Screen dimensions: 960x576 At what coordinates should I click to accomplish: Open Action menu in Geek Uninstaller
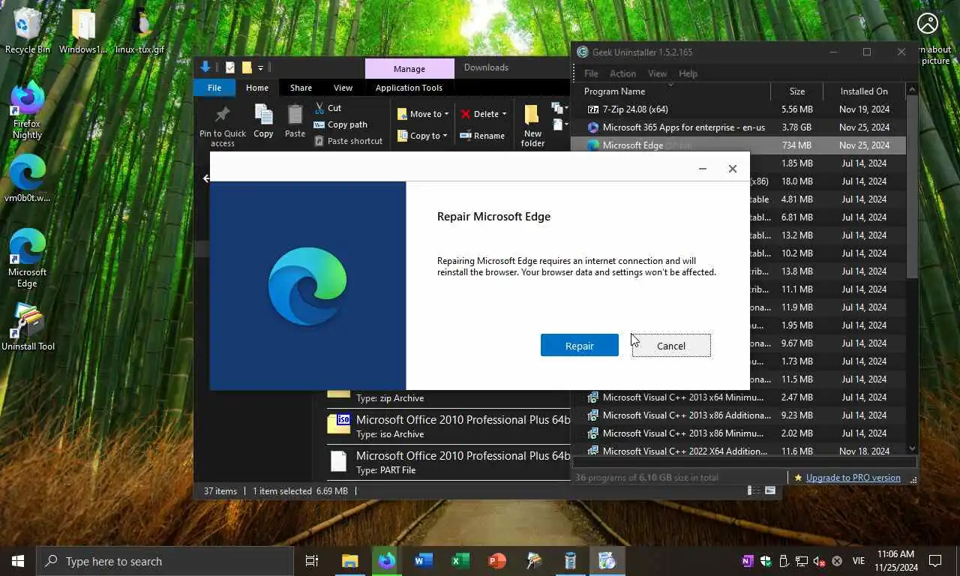click(x=622, y=73)
